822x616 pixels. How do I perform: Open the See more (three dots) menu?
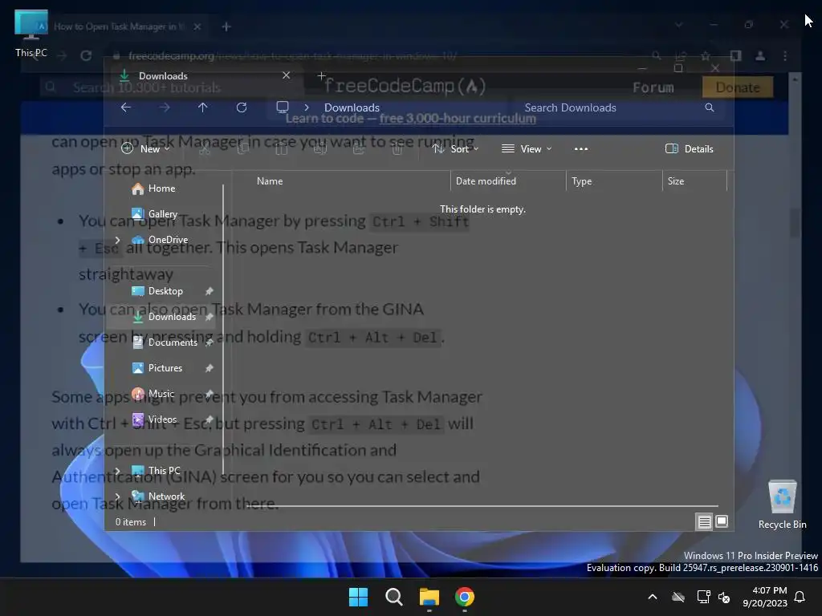tap(581, 148)
